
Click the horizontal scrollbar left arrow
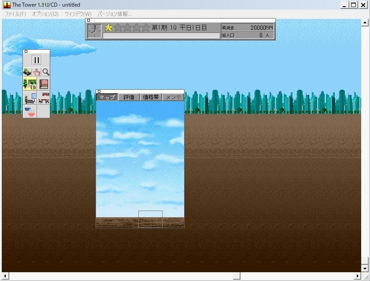click(x=5, y=276)
